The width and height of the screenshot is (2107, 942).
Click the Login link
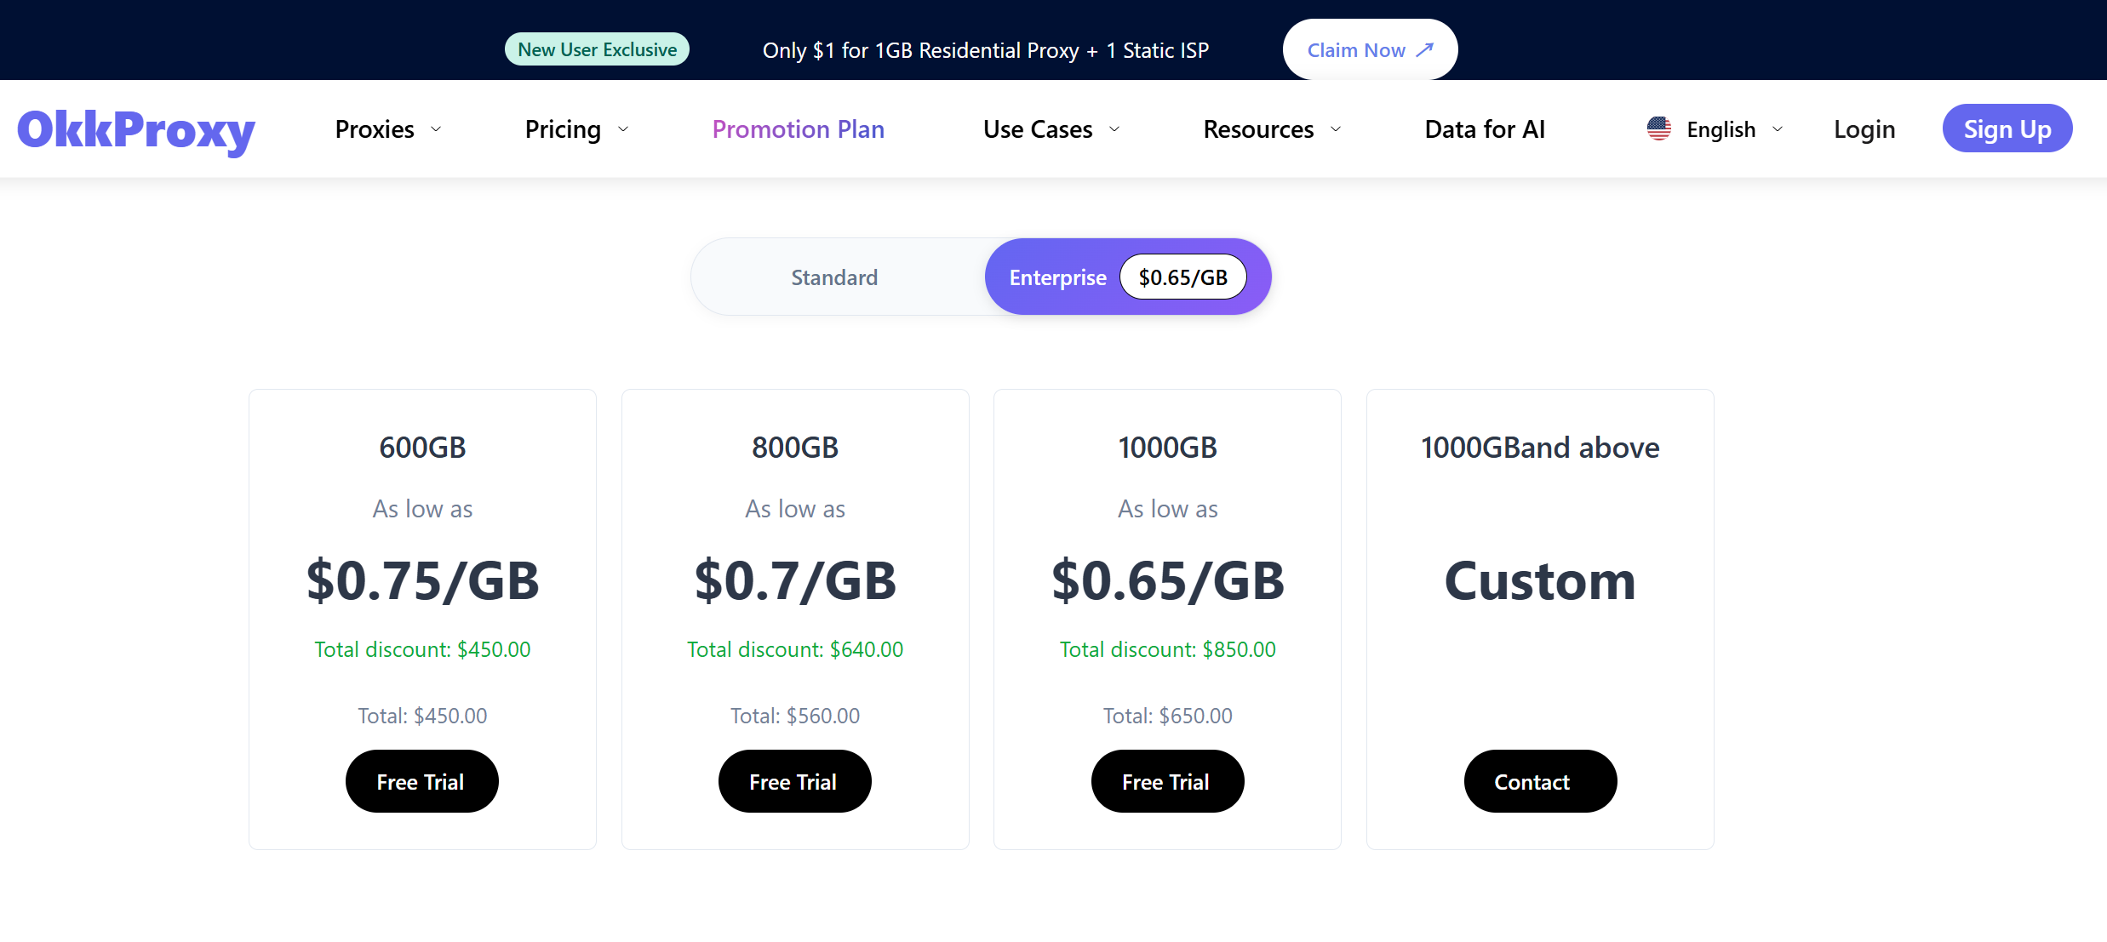coord(1864,129)
